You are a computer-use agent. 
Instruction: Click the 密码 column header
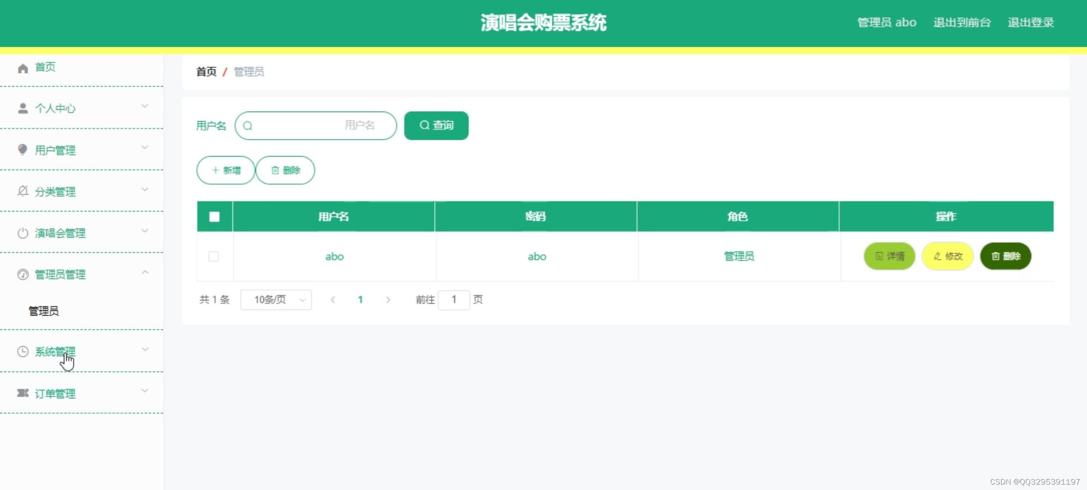(x=536, y=217)
